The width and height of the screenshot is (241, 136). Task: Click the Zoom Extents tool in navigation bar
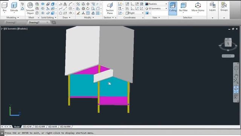click(x=236, y=81)
